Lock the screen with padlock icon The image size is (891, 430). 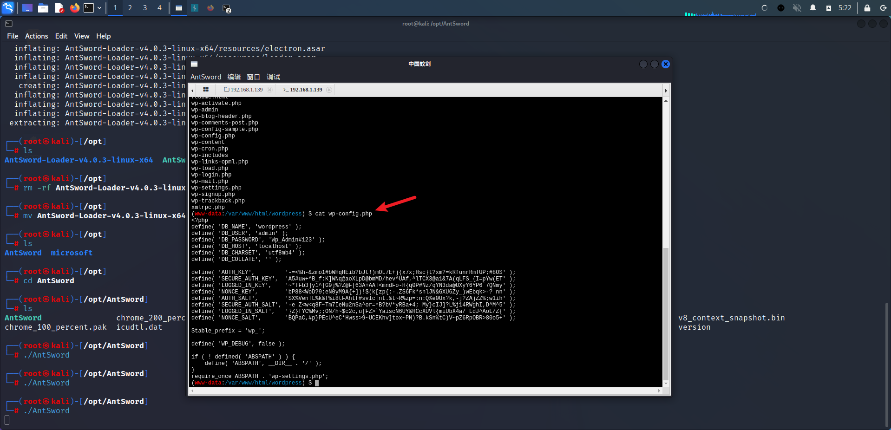[x=867, y=8]
